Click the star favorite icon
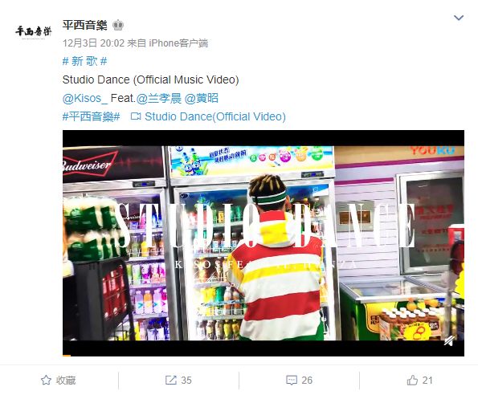The height and width of the screenshot is (395, 478). pyautogui.click(x=46, y=380)
